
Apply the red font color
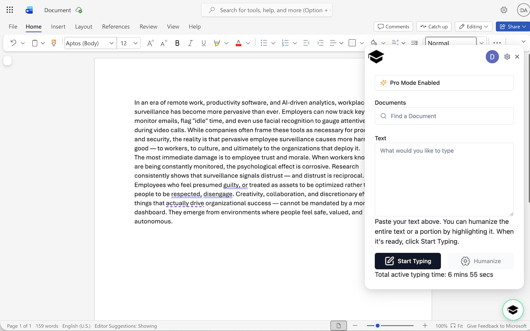[238, 43]
